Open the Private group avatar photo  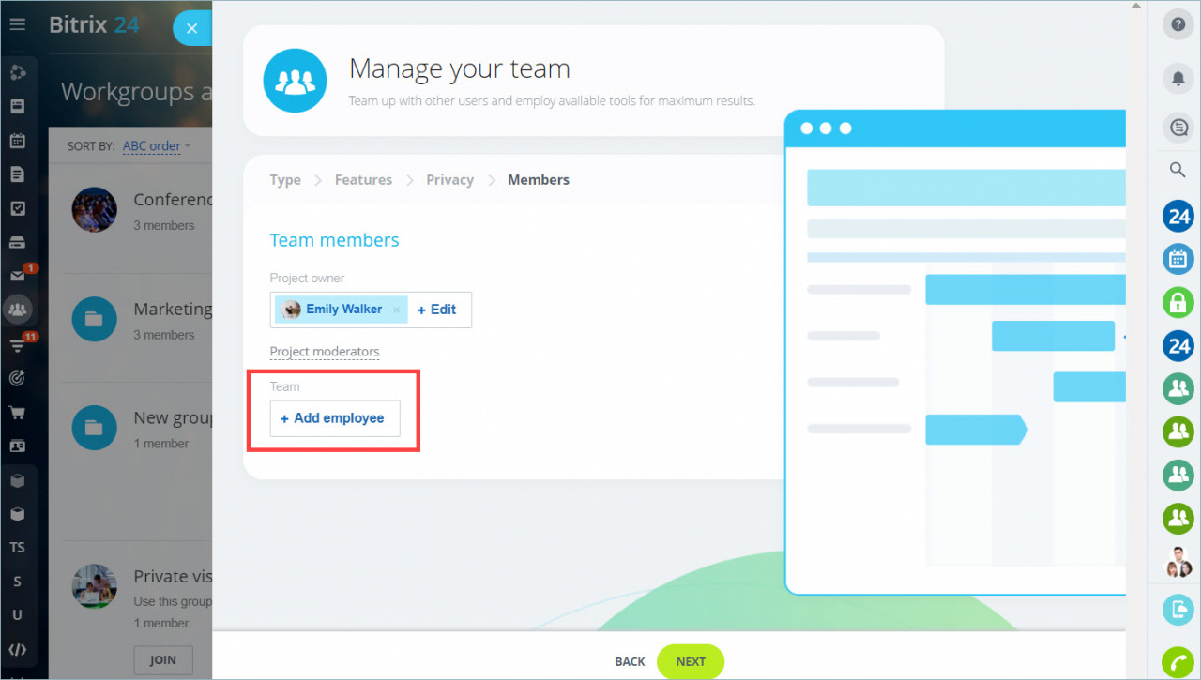(95, 587)
